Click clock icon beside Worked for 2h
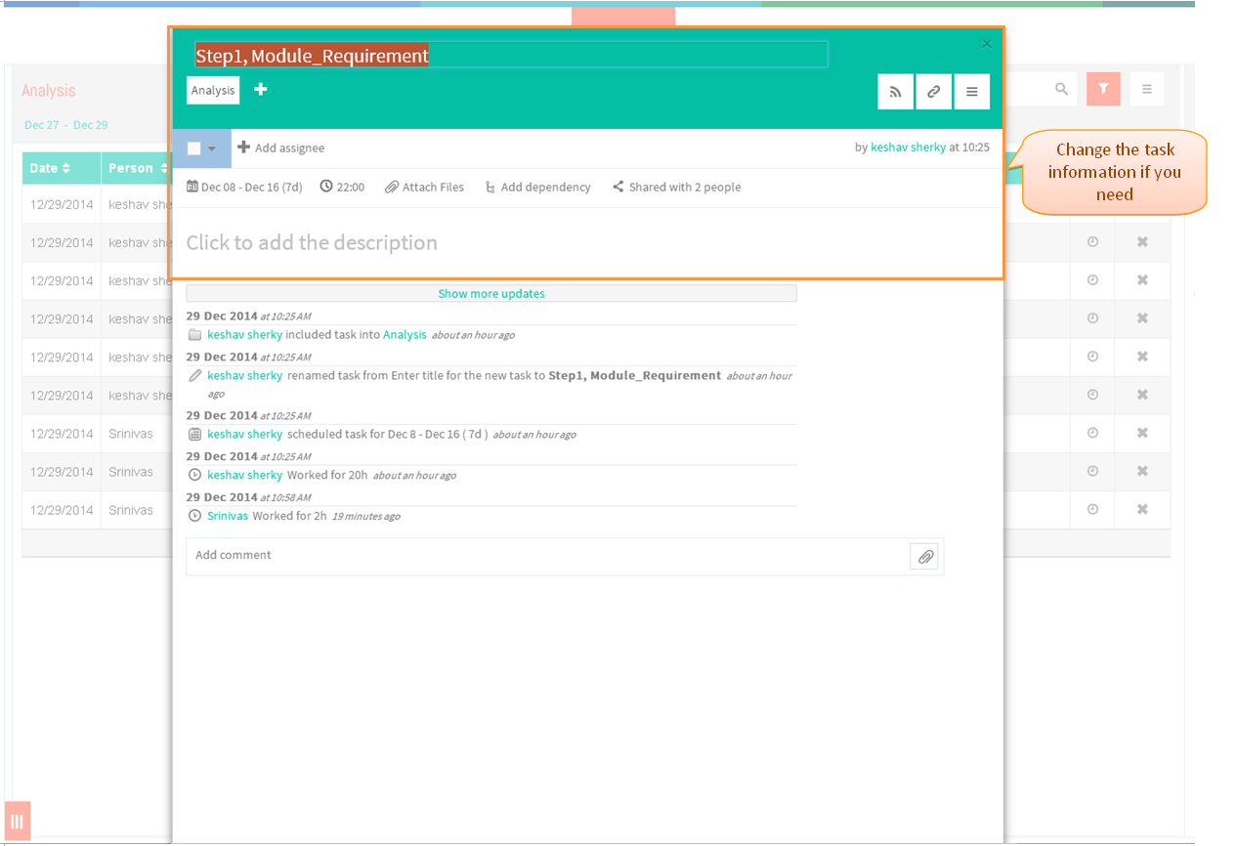Viewport: 1236px width, 846px height. click(x=194, y=516)
